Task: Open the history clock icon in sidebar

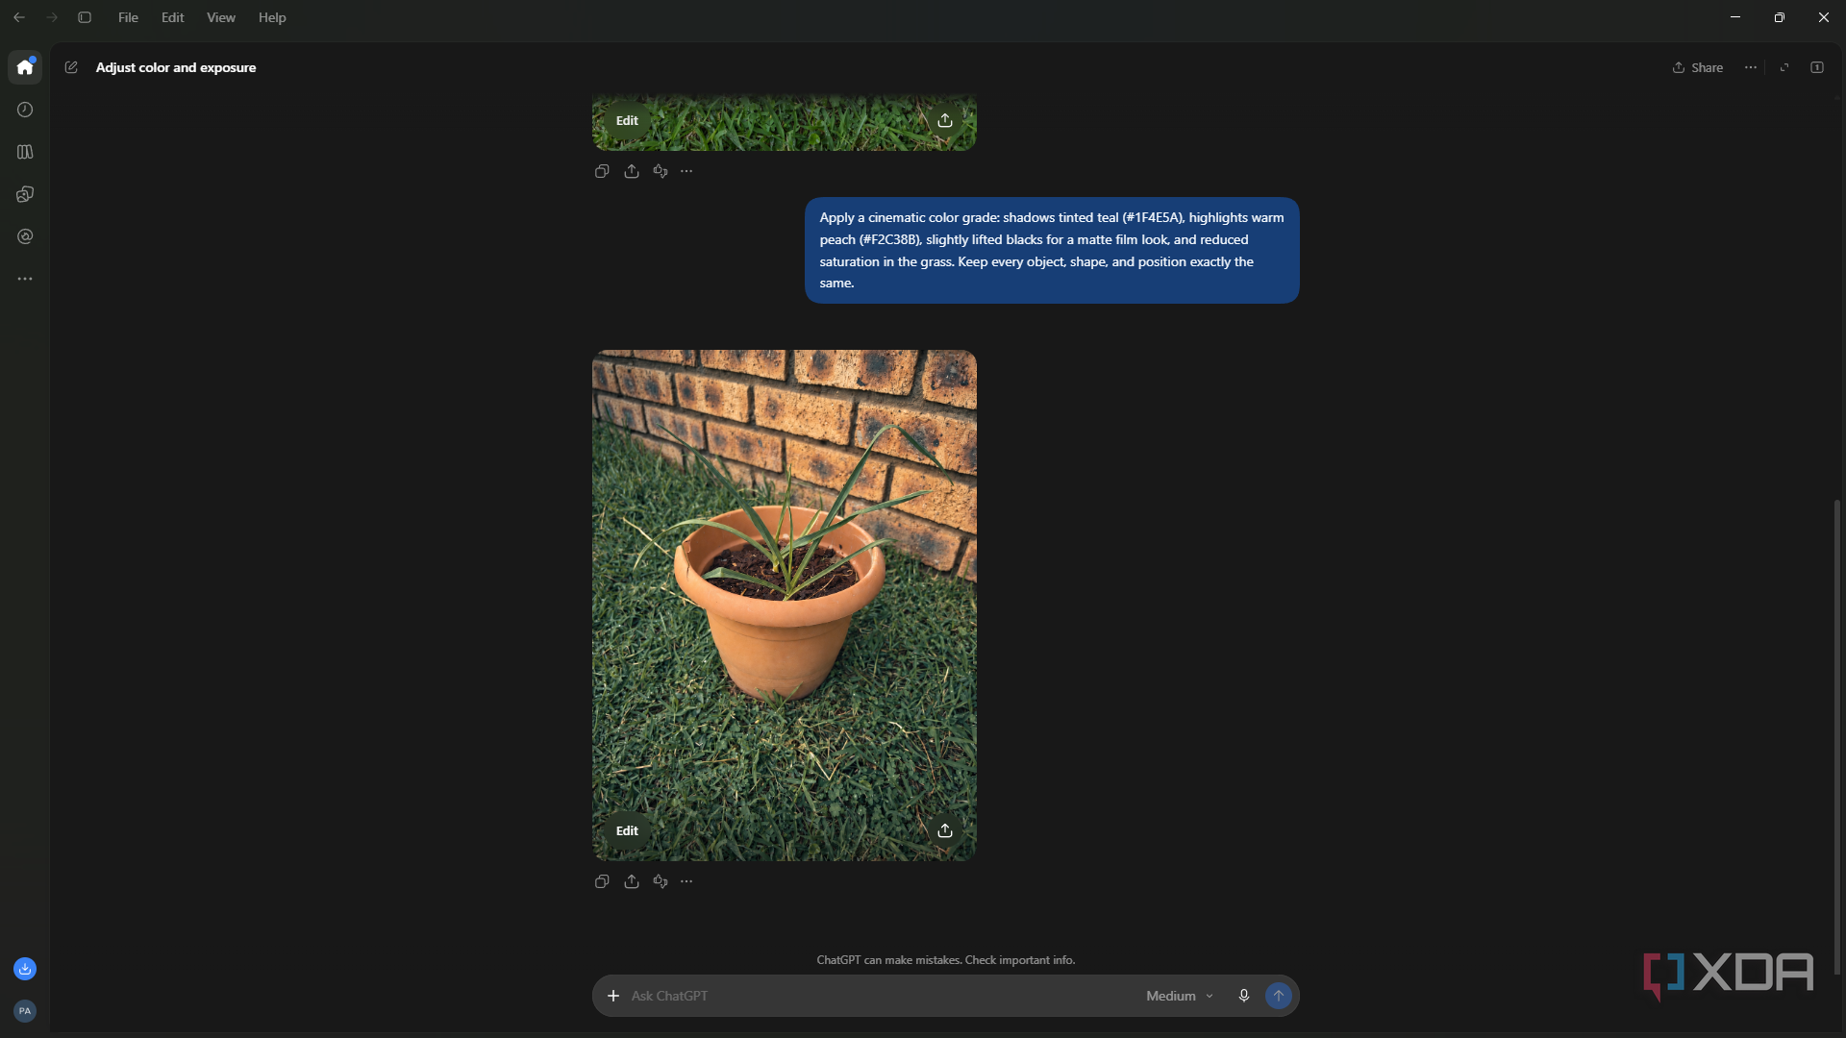Action: [x=25, y=110]
